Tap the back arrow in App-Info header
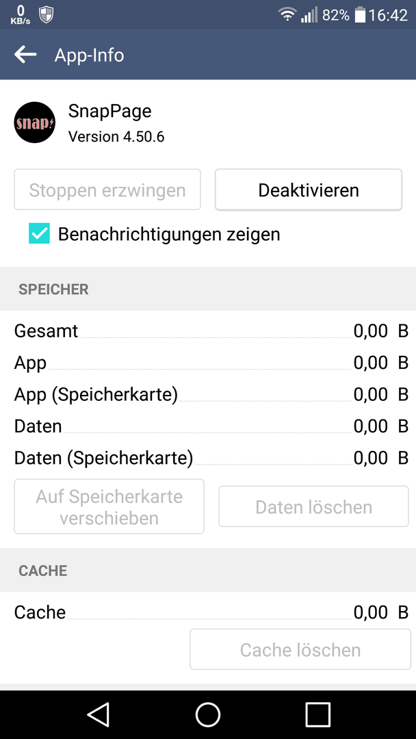416x739 pixels. (25, 55)
